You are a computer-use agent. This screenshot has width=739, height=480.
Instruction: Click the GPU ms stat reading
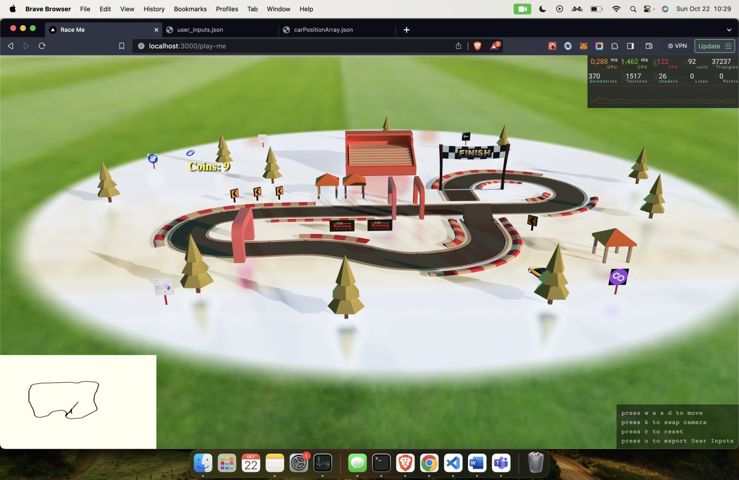tap(604, 63)
